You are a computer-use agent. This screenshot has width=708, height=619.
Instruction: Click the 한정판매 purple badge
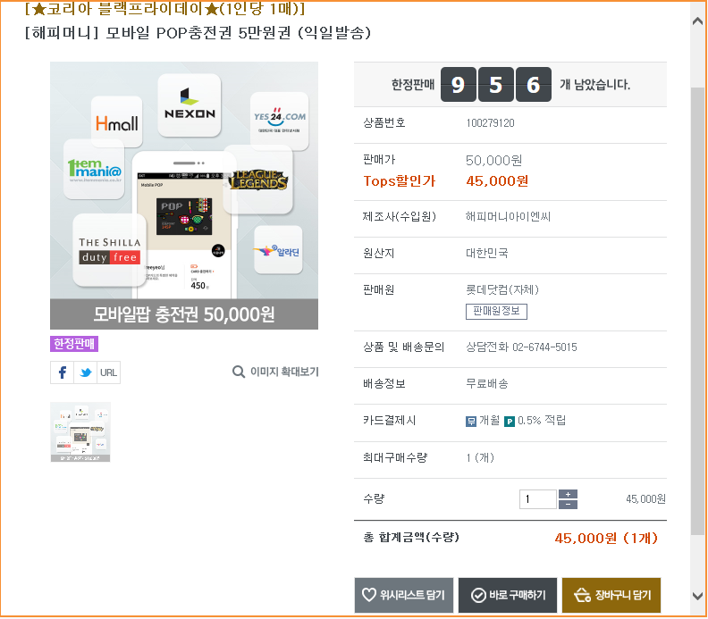pyautogui.click(x=74, y=344)
